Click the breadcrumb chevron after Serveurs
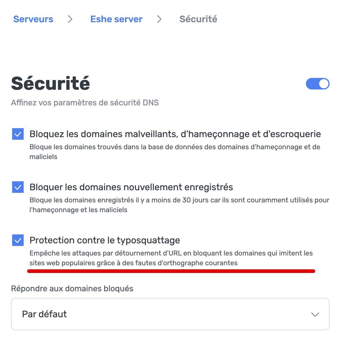Image resolution: width=359 pixels, height=347 pixels. pos(70,19)
